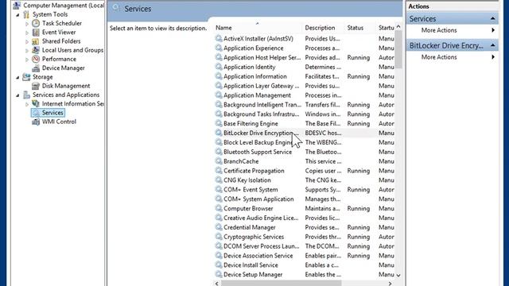Click the Local Users and Groups icon
The height and width of the screenshot is (286, 509).
tap(36, 50)
